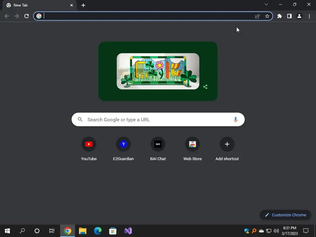Image resolution: width=316 pixels, height=237 pixels.
Task: Restore down the Chrome window
Action: point(295,4)
